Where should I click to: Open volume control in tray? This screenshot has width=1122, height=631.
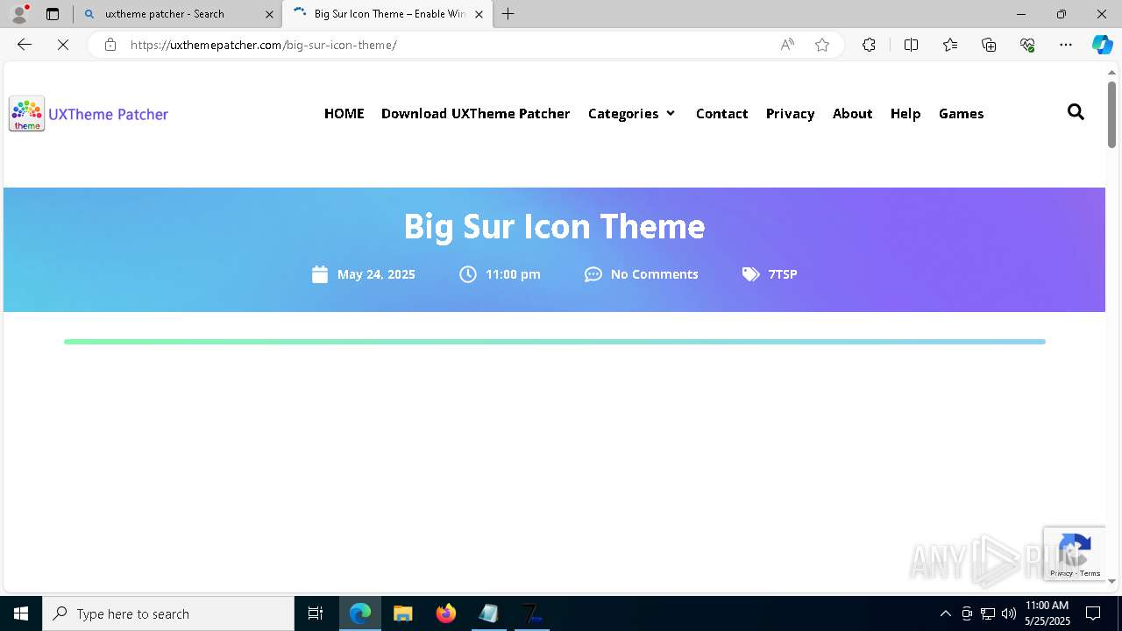1008,613
